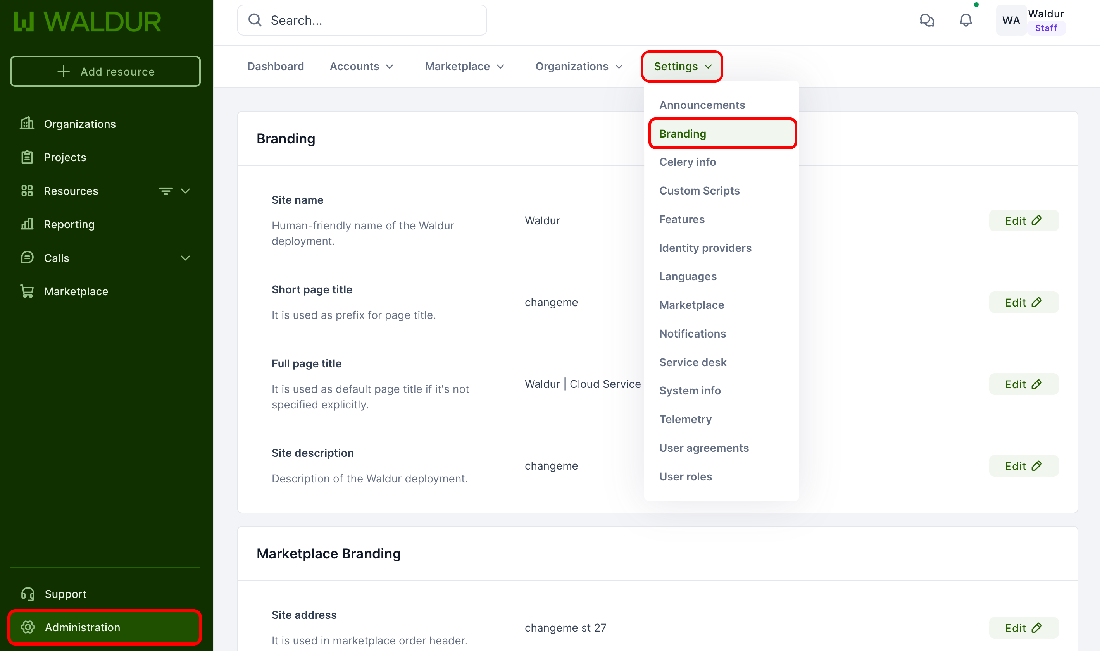Click the Waldur logo
Screen dimensions: 1100x651
[88, 21]
